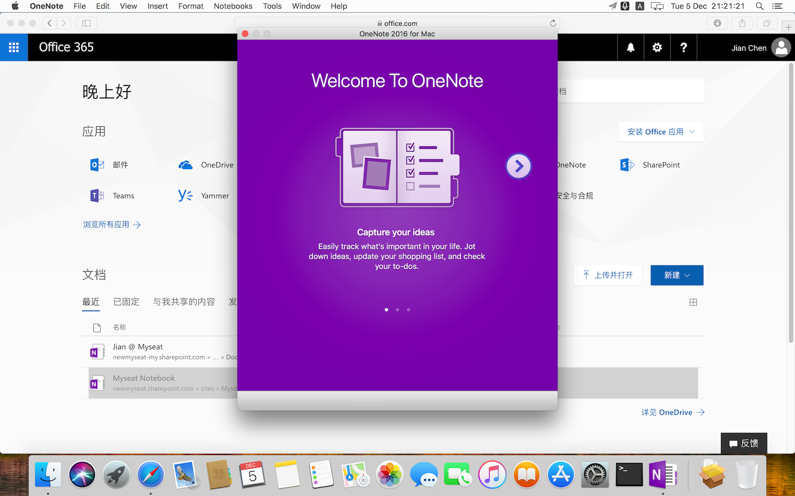Show Safari downloads
The height and width of the screenshot is (496, 795).
(717, 23)
